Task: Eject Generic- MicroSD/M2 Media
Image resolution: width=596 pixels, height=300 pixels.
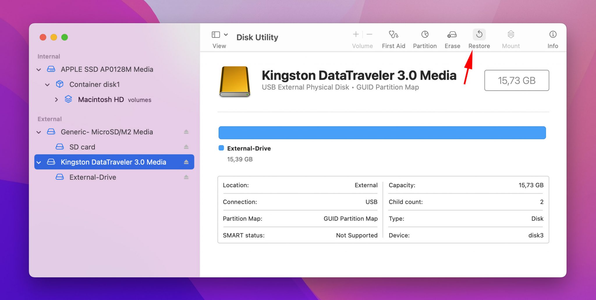Action: coord(186,132)
